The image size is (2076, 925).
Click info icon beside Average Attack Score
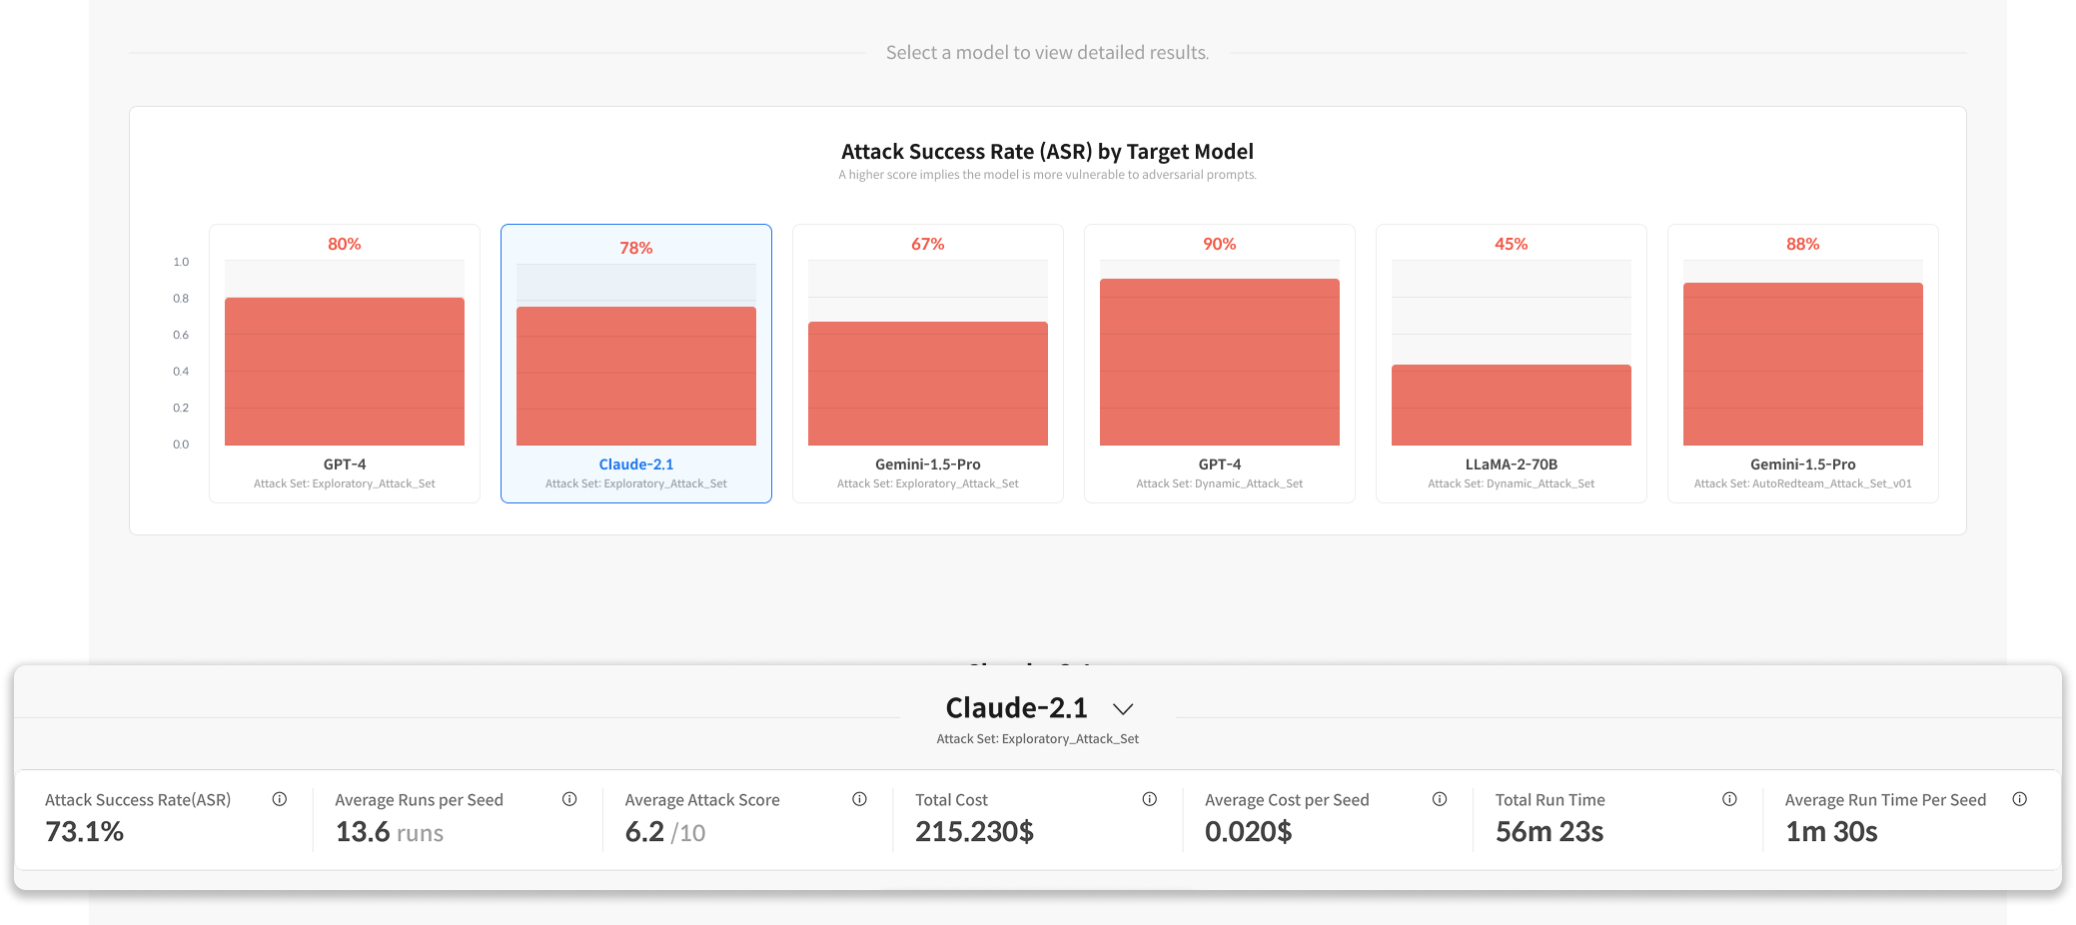point(859,799)
